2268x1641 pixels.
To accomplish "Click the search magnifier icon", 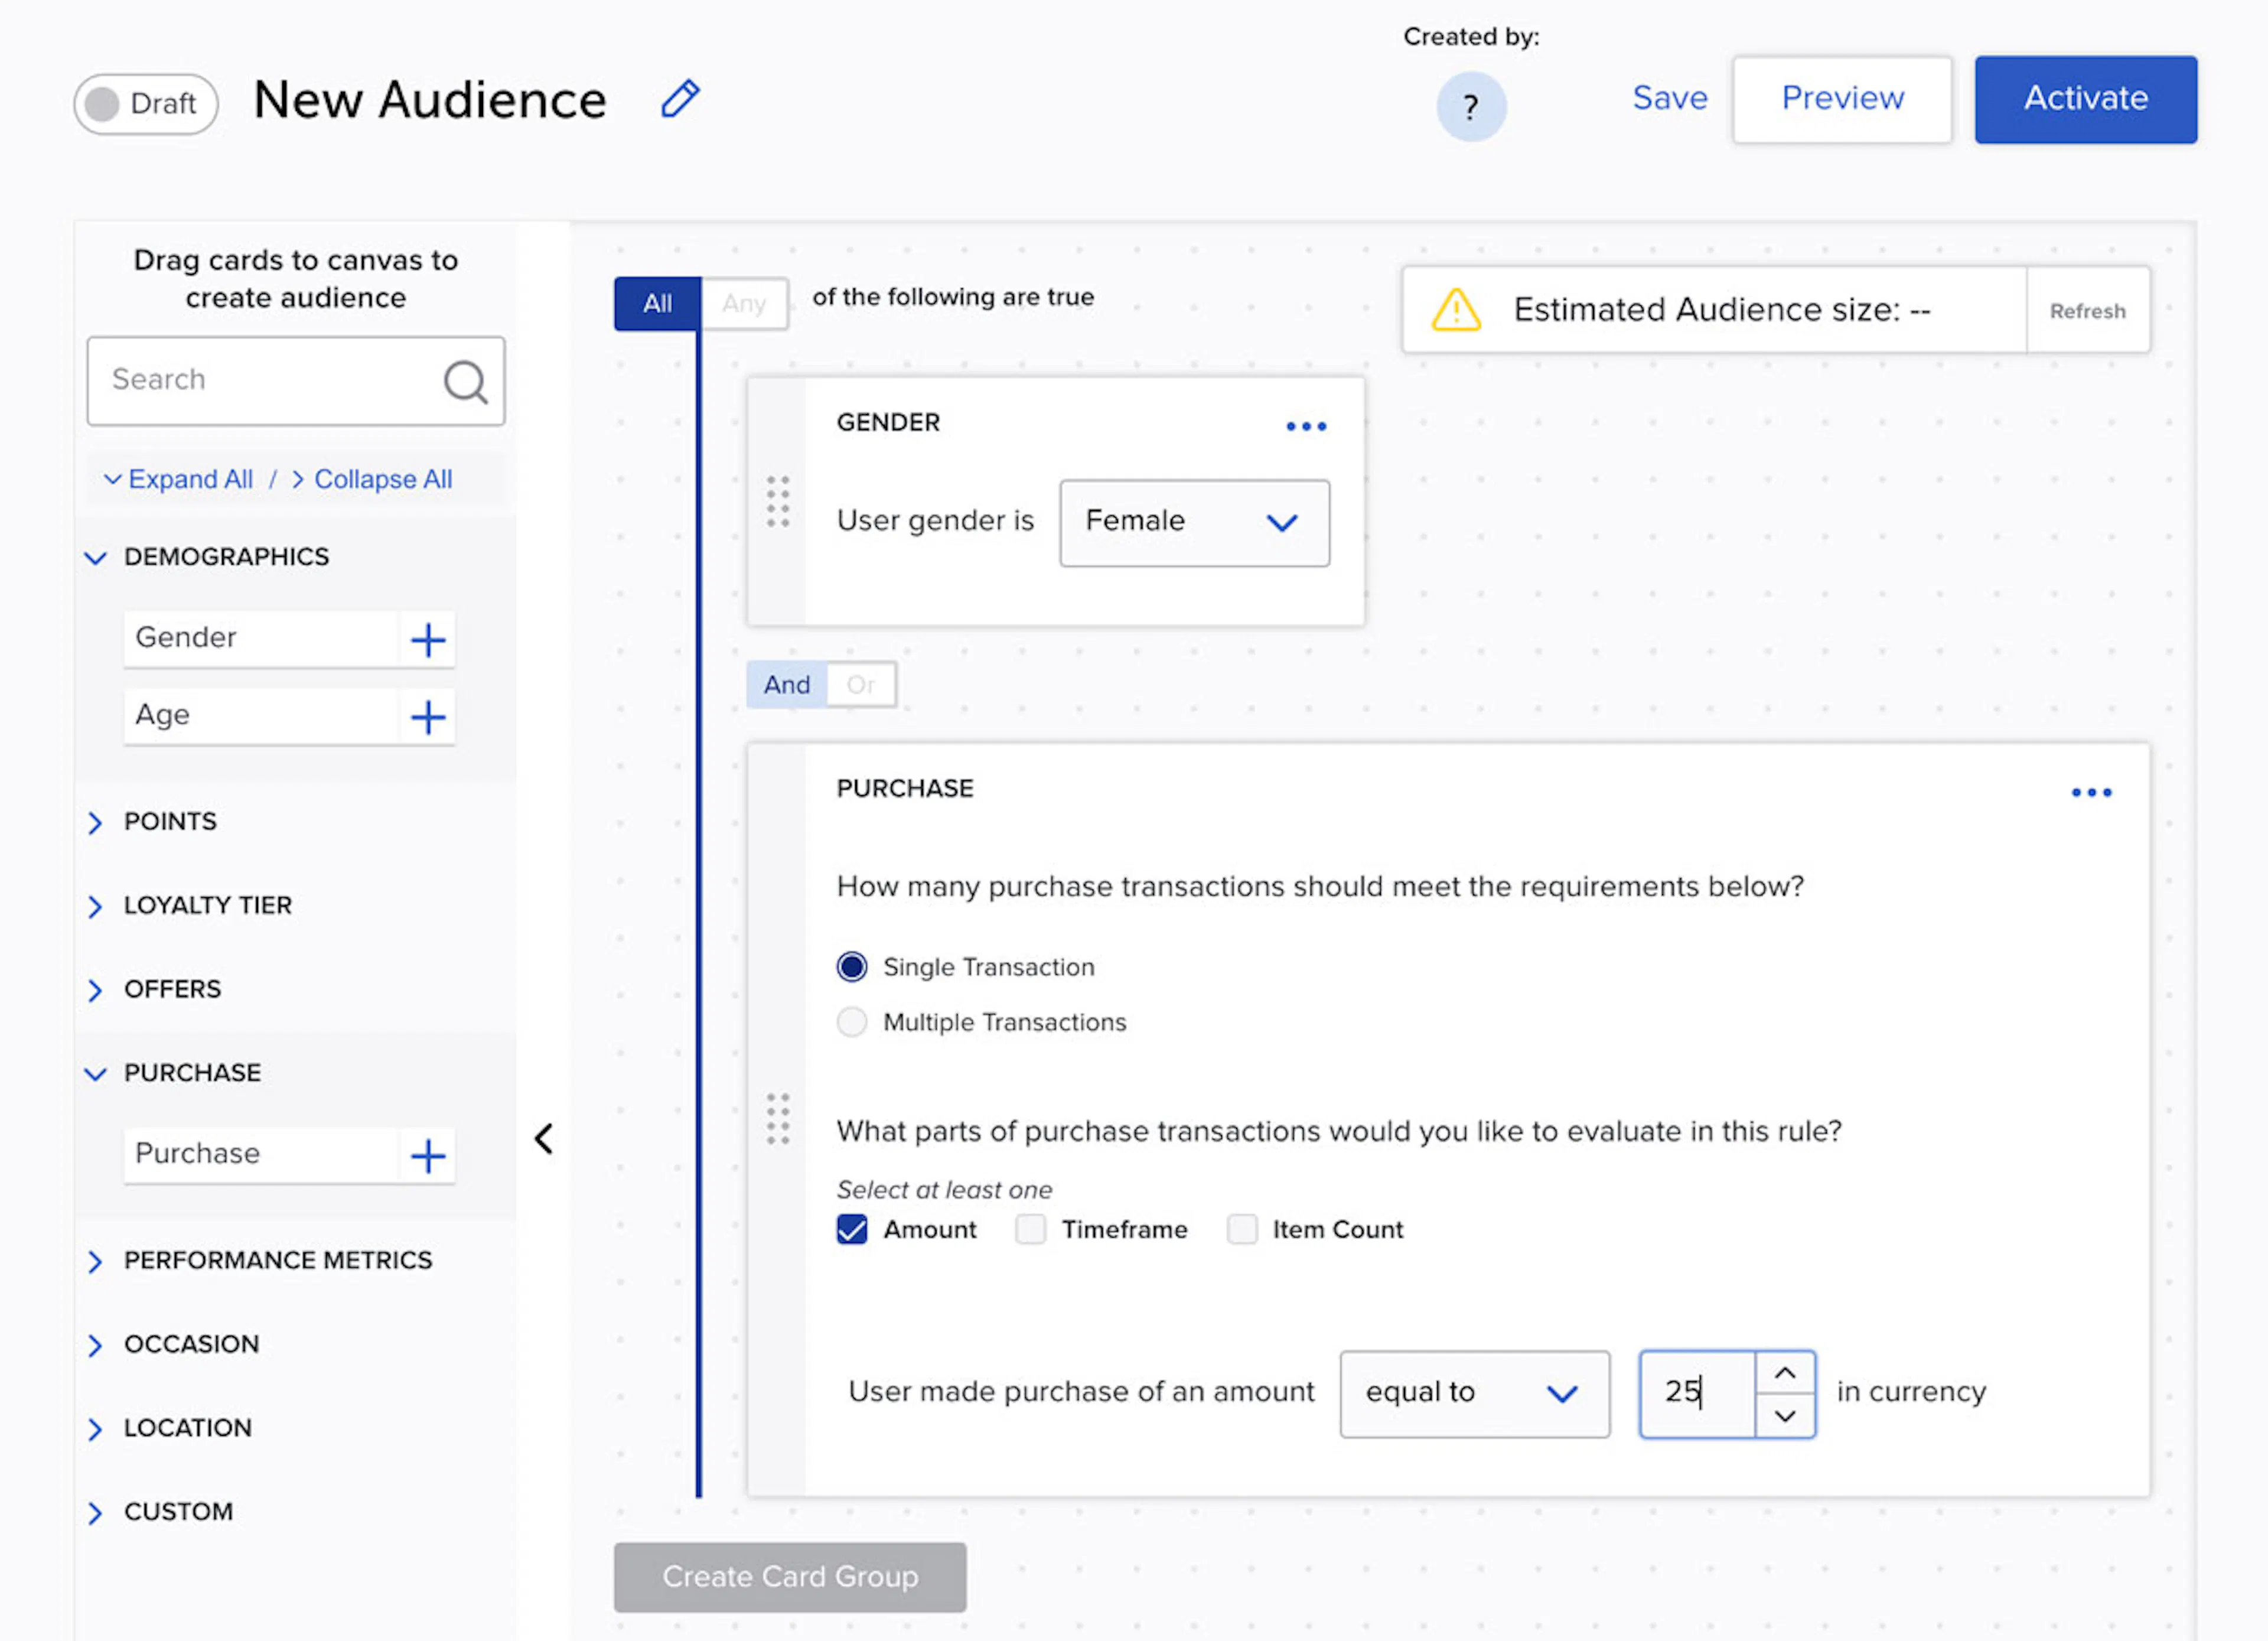I will click(465, 381).
